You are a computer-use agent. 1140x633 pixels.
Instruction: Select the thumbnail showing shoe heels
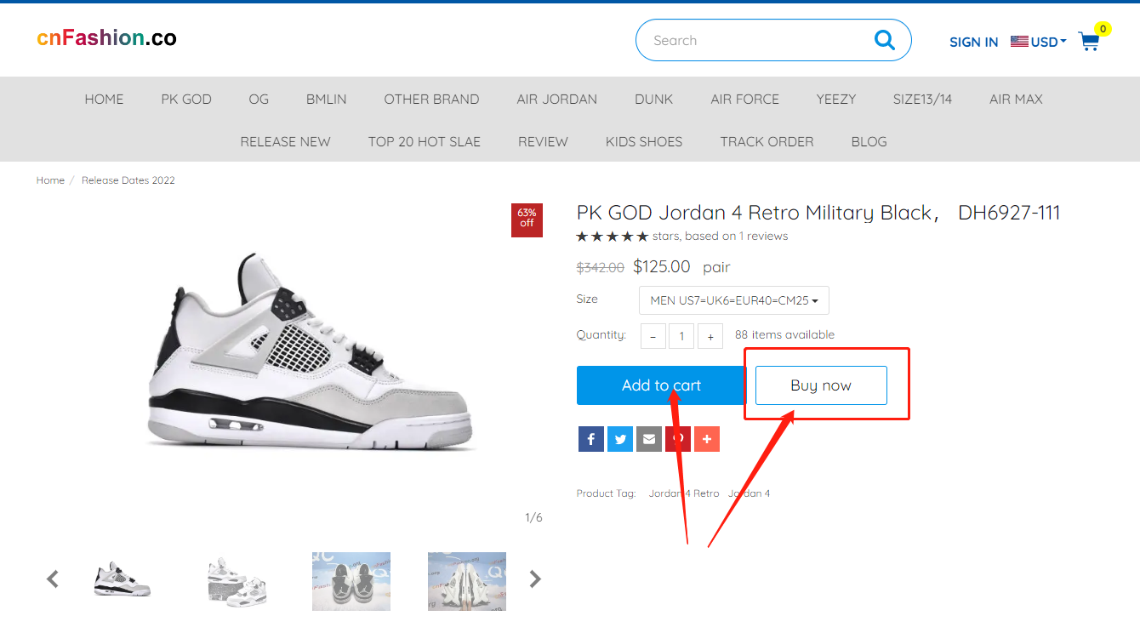point(351,581)
